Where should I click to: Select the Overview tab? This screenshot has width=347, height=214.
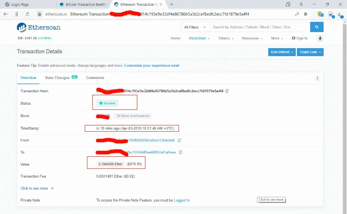[28, 78]
